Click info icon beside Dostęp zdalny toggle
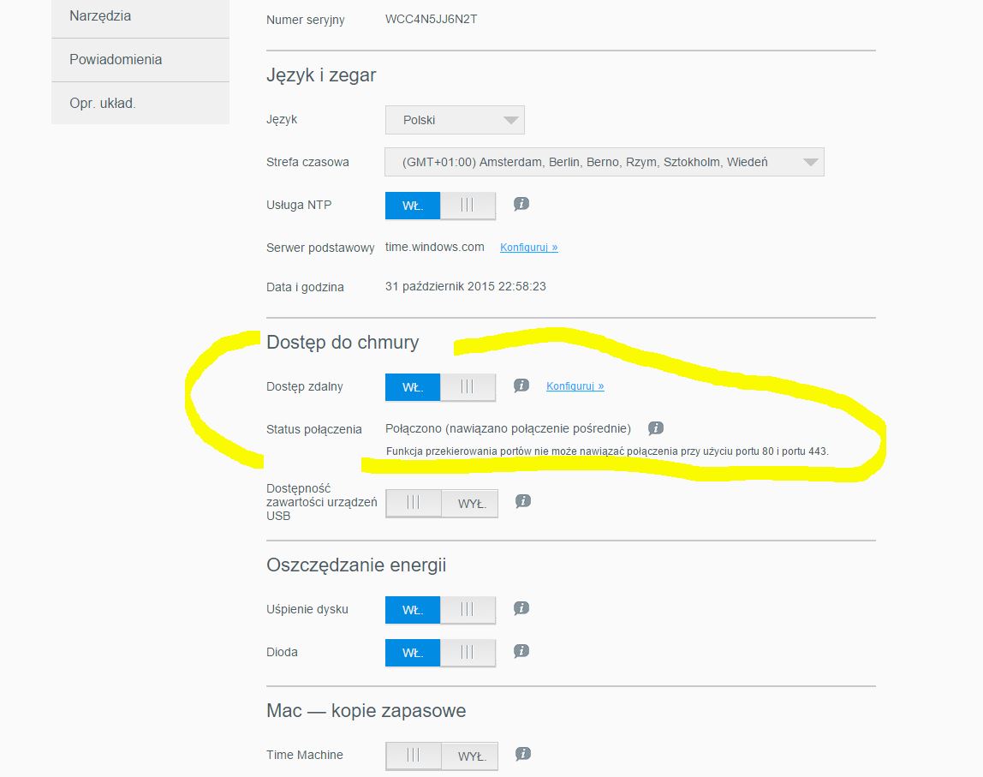The height and width of the screenshot is (777, 983). click(521, 386)
